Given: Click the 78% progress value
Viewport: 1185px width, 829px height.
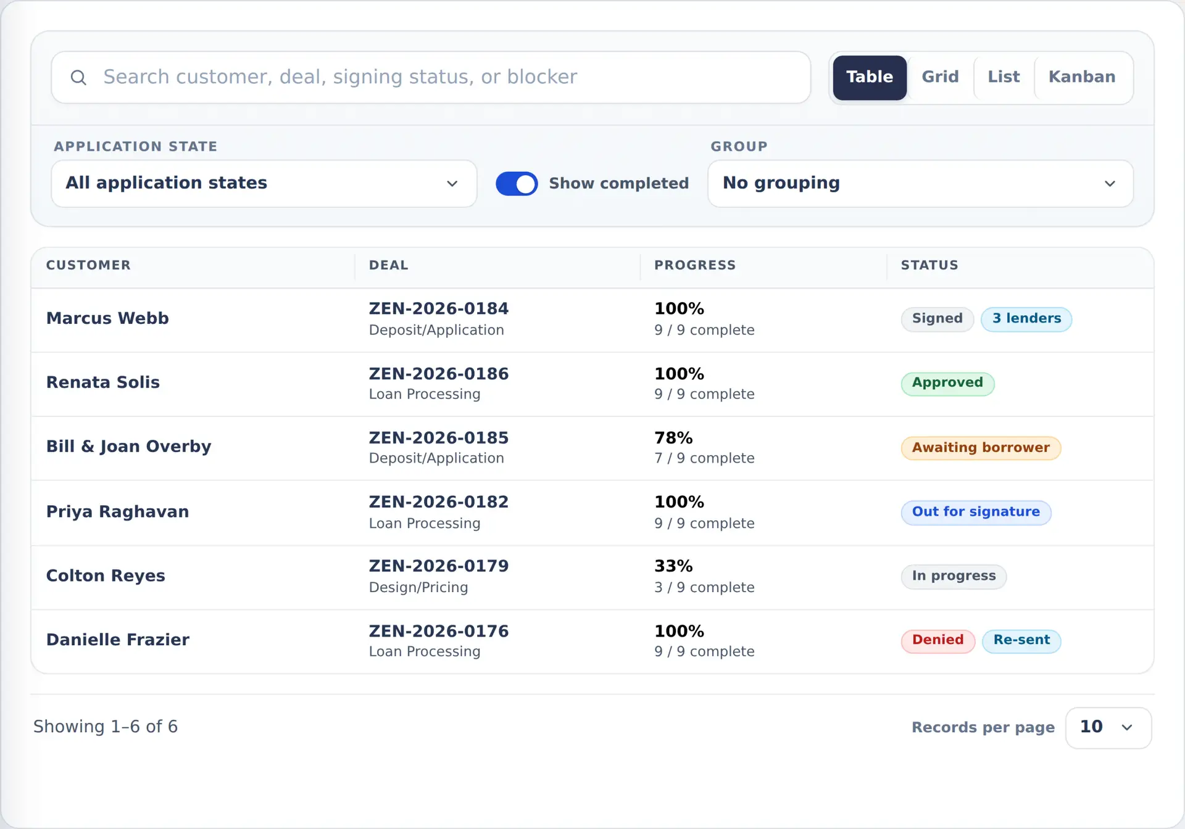Looking at the screenshot, I should pos(673,438).
